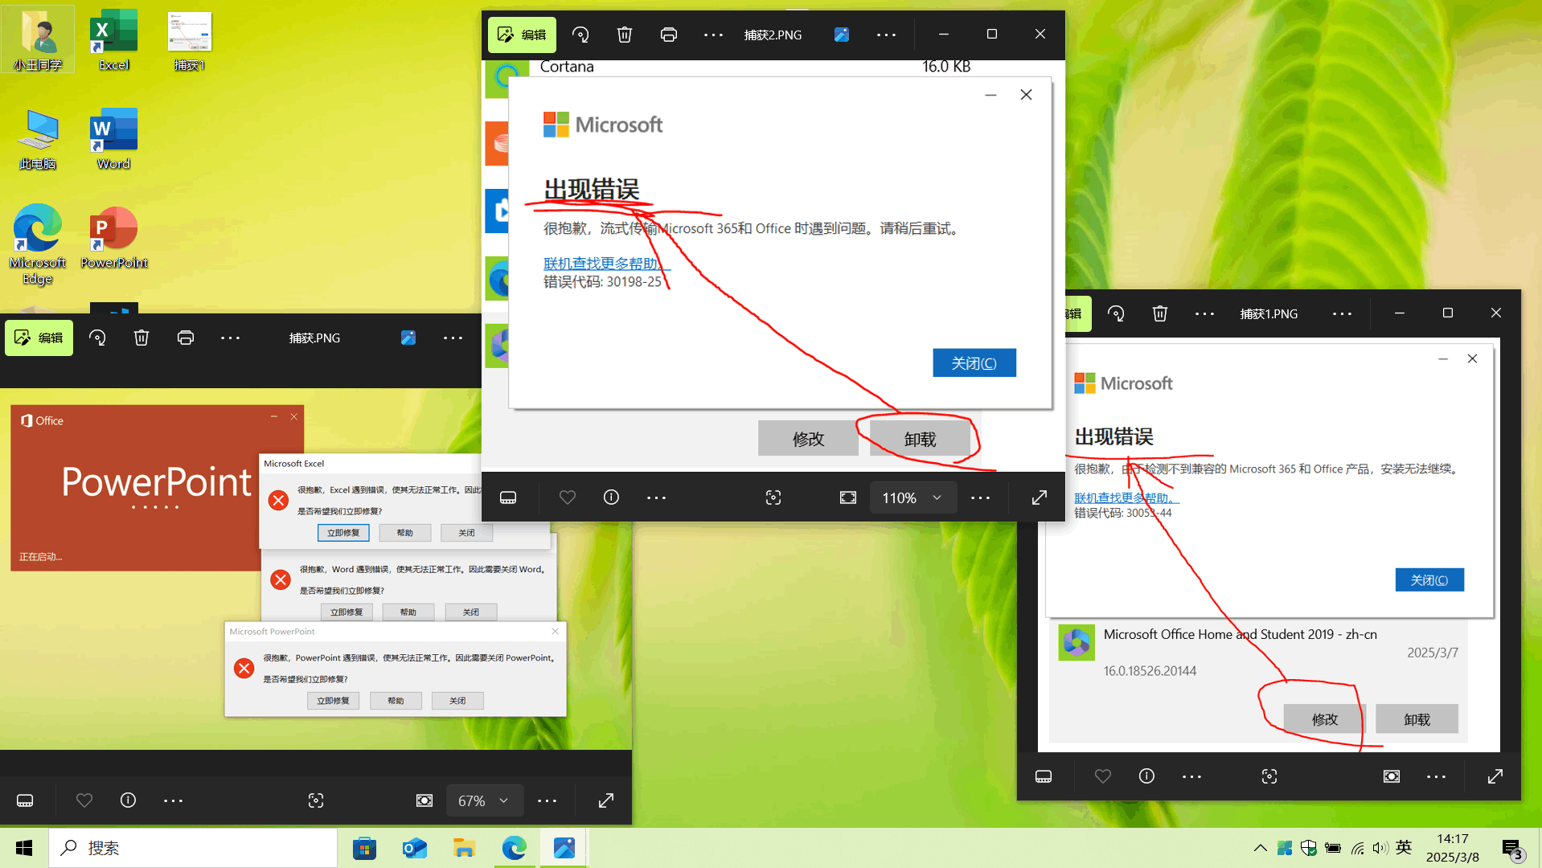Click Edit button in 捕获2.PNG window

(x=522, y=35)
